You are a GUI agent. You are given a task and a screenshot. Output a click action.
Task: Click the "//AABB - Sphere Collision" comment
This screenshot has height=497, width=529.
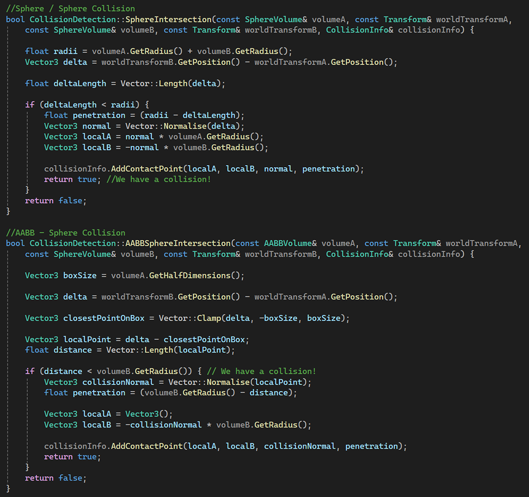pos(65,233)
